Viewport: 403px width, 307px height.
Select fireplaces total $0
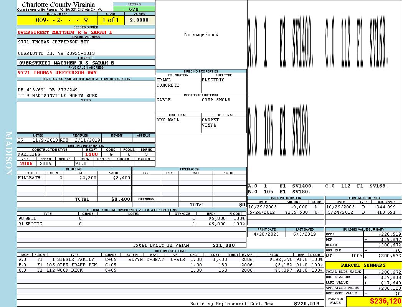coord(242,205)
